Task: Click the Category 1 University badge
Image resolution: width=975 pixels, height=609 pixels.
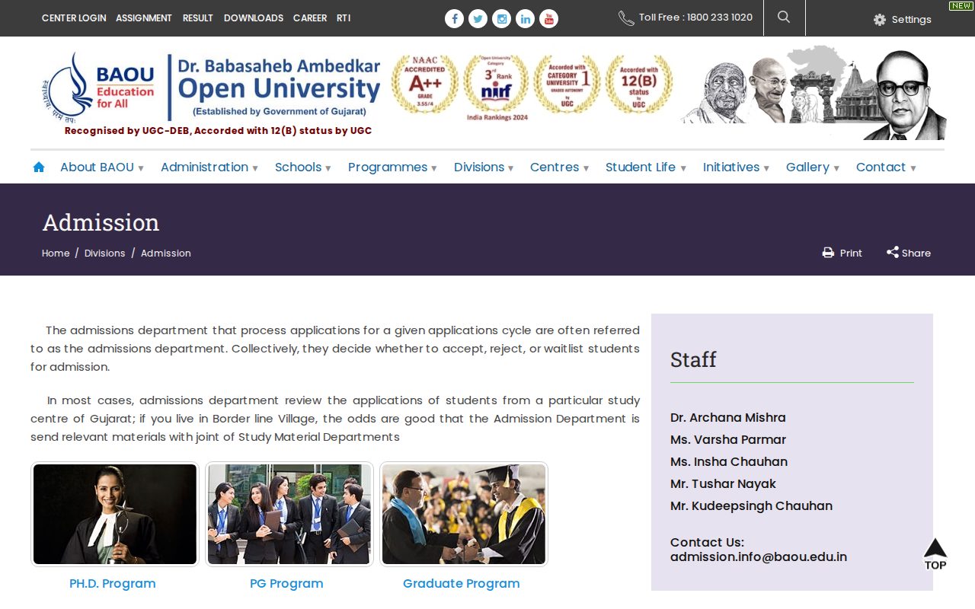Action: coord(567,84)
